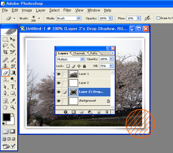Click the background color white swatch

[x=12, y=123]
